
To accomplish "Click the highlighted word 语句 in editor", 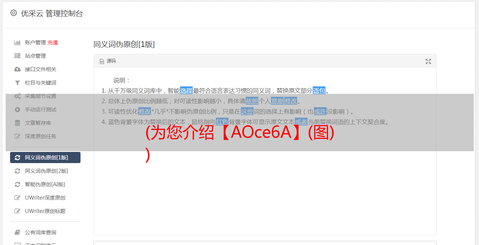I will coord(319,90).
